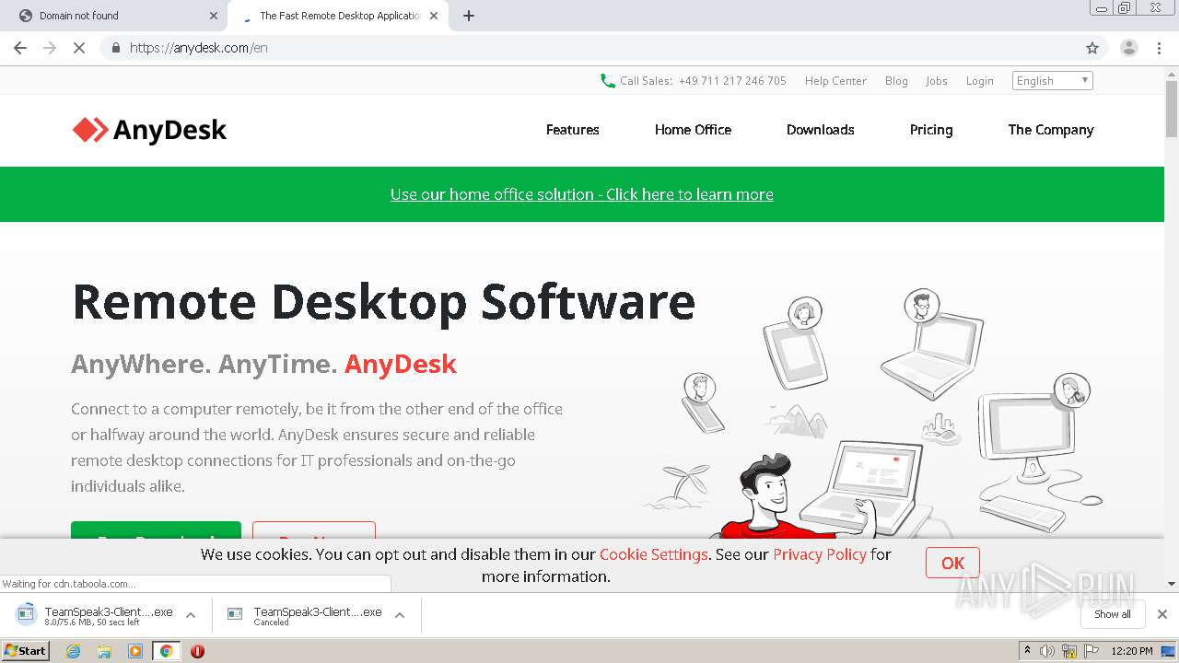Open the Features menu

[572, 130]
